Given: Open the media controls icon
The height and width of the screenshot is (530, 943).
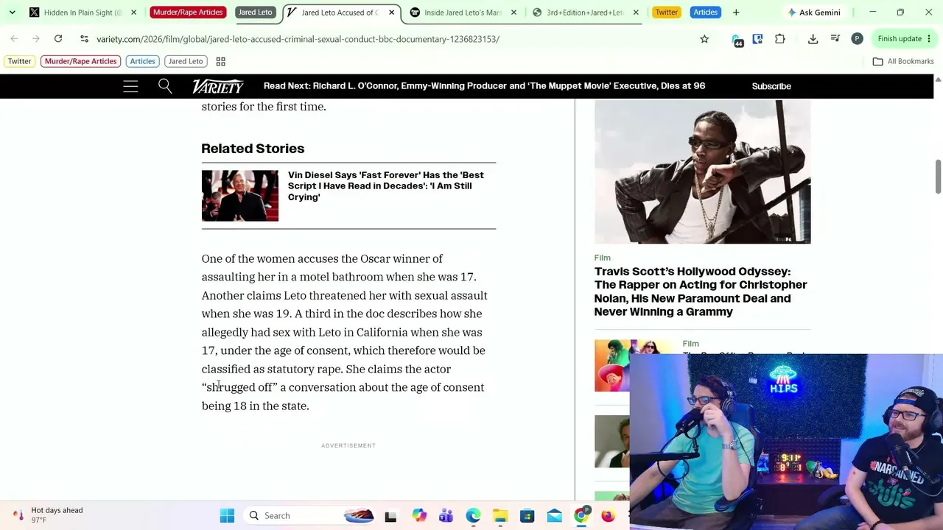Looking at the screenshot, I should [x=835, y=39].
